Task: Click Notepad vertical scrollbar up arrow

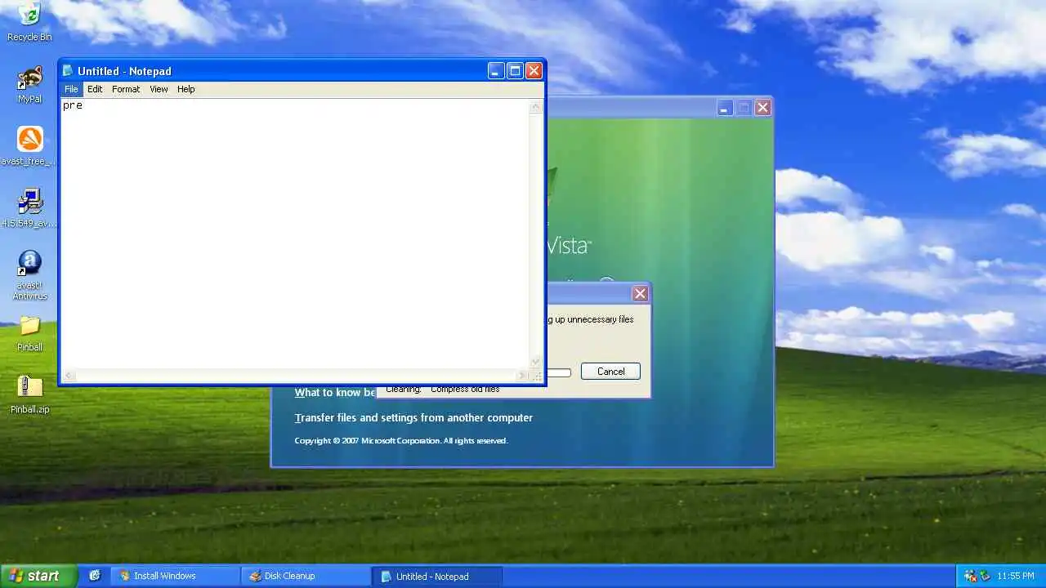Action: 536,106
